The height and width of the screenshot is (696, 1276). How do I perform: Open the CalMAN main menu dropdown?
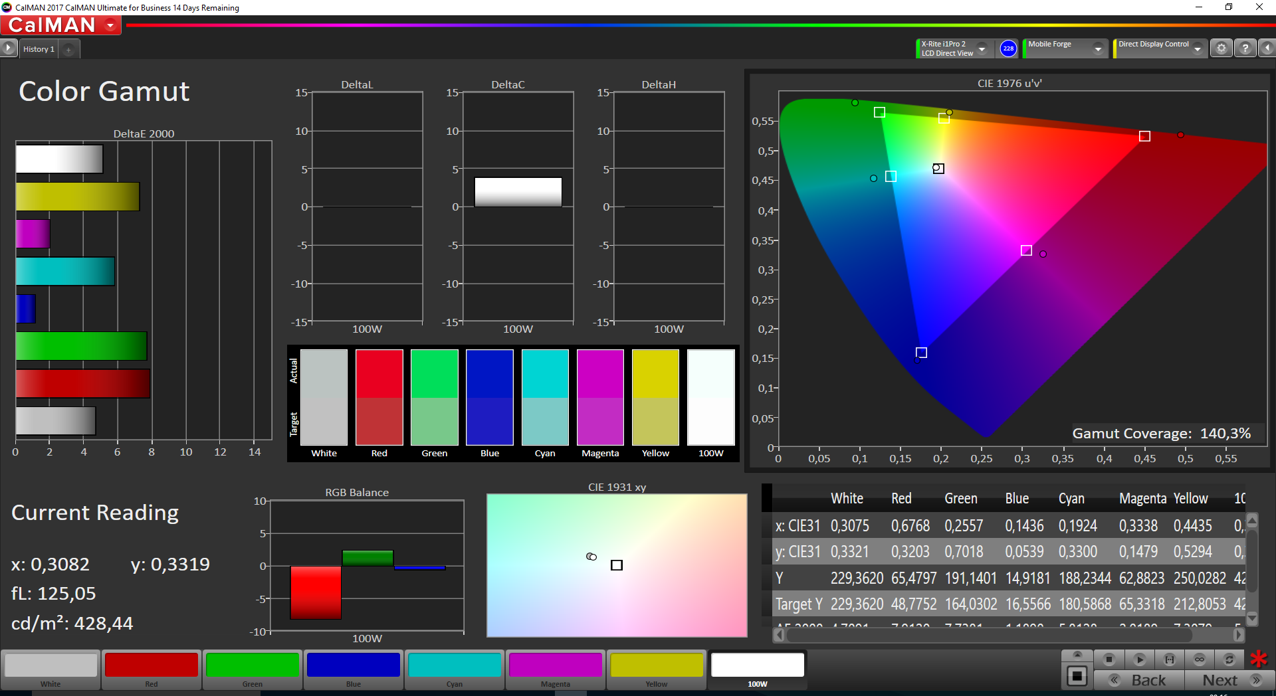(x=110, y=25)
